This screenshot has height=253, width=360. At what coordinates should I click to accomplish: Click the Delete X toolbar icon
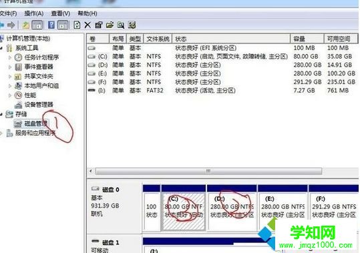[87, 25]
